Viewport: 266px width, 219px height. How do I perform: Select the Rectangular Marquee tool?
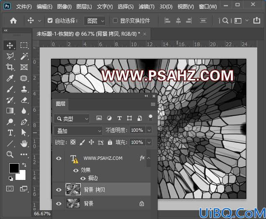click(24, 45)
